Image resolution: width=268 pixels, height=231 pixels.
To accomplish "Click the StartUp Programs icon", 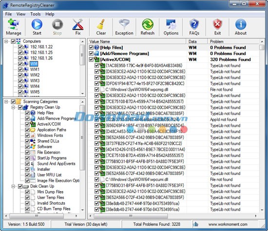I will click(33, 158).
